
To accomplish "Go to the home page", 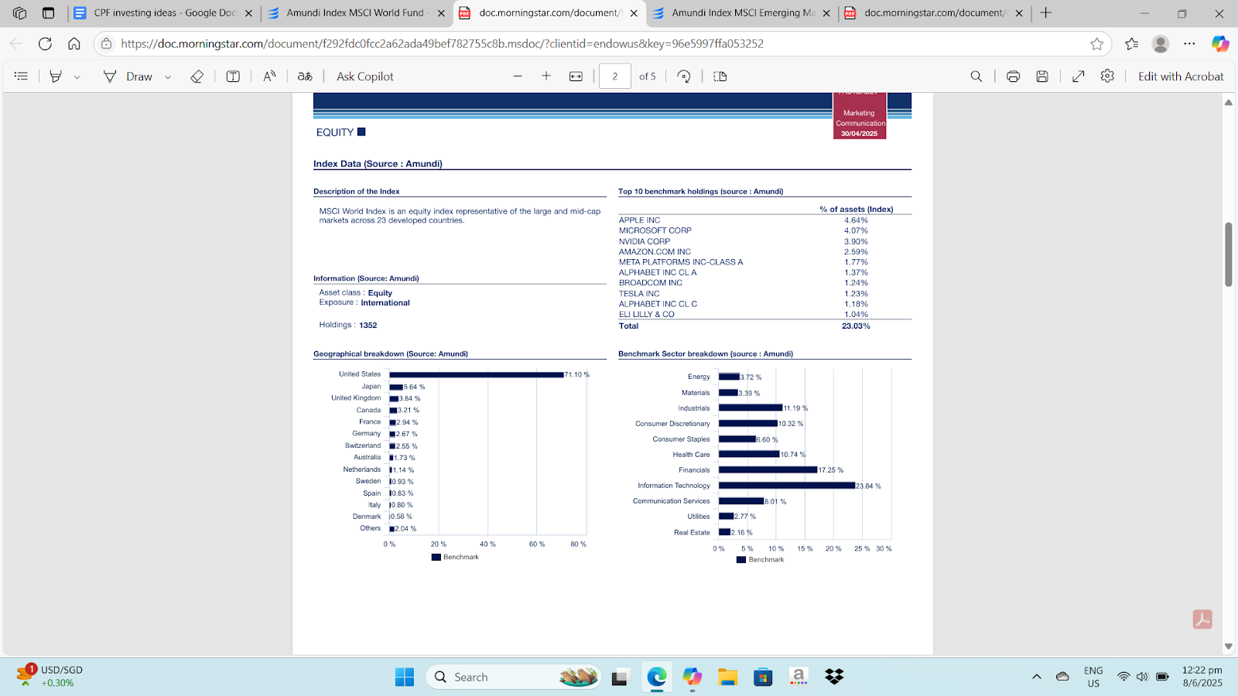I will click(x=74, y=44).
